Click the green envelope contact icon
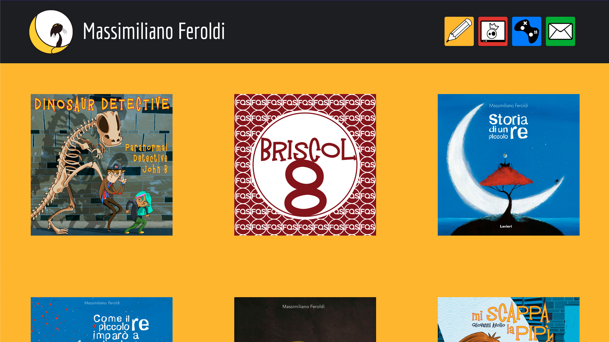The width and height of the screenshot is (609, 342). (560, 31)
